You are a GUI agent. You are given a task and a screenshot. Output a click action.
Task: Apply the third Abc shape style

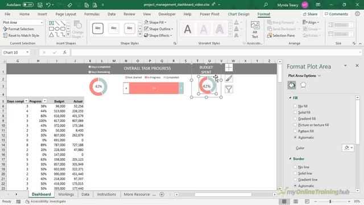point(130,28)
